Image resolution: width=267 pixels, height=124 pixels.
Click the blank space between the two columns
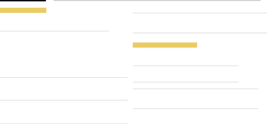[130, 68]
